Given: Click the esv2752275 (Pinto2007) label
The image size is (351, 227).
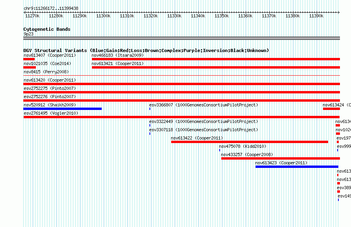Looking at the screenshot, I should (50, 88).
